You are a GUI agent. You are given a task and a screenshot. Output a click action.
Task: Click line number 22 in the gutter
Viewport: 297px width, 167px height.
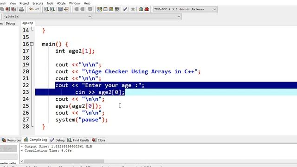26,85
